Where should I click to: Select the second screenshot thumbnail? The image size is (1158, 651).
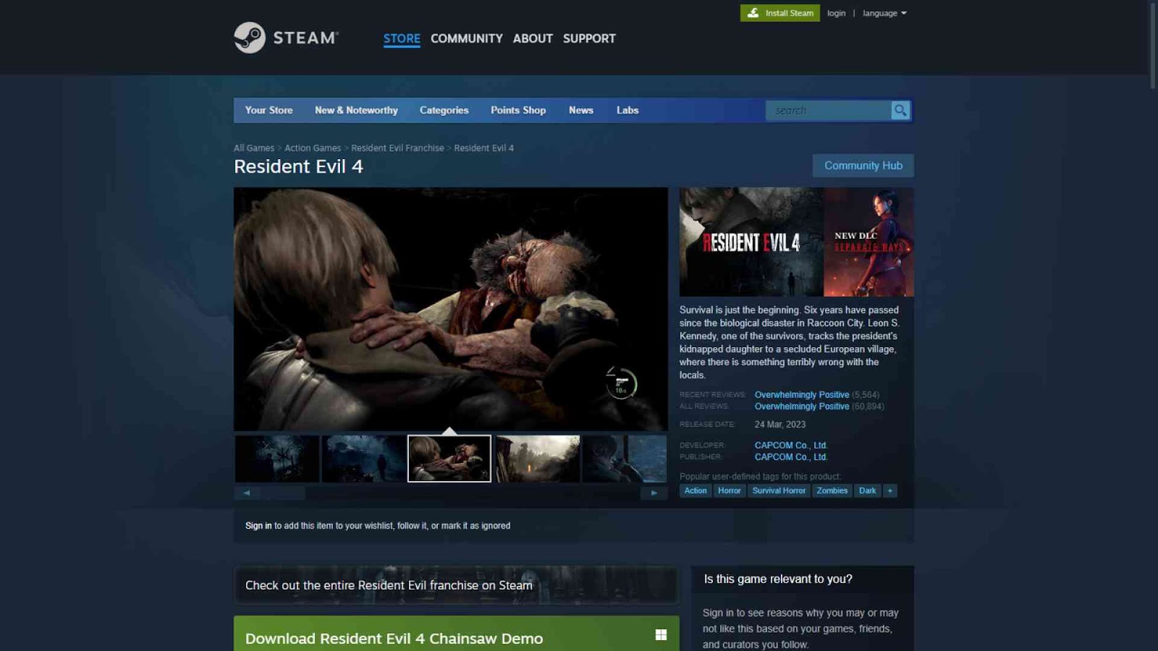pyautogui.click(x=364, y=459)
